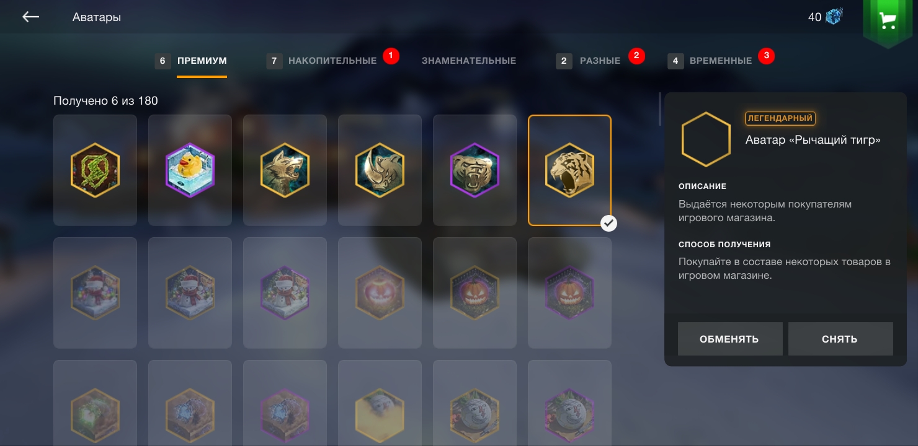Open the shop via cart icon
This screenshot has height=446, width=918.
click(888, 21)
